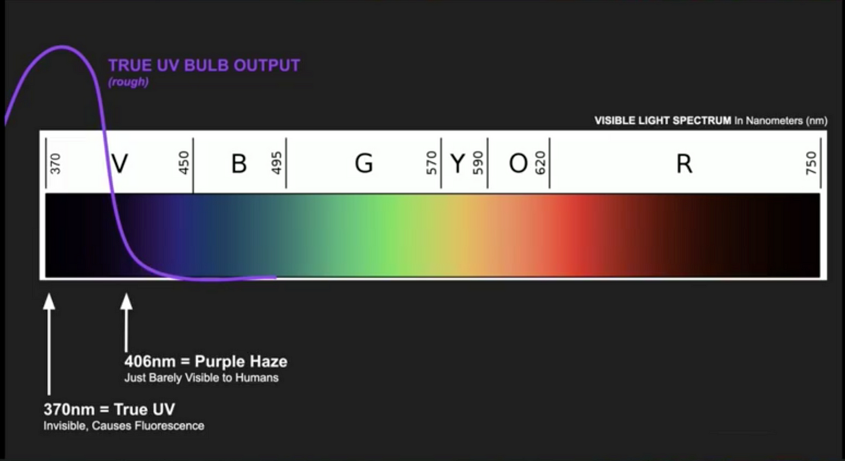Image resolution: width=845 pixels, height=461 pixels.
Task: Click the '590' wavelength label
Action: coord(478,163)
